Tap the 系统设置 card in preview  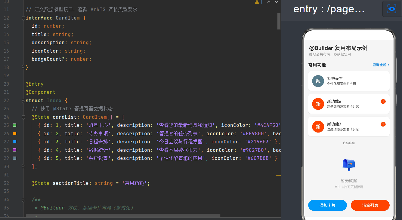click(349, 81)
